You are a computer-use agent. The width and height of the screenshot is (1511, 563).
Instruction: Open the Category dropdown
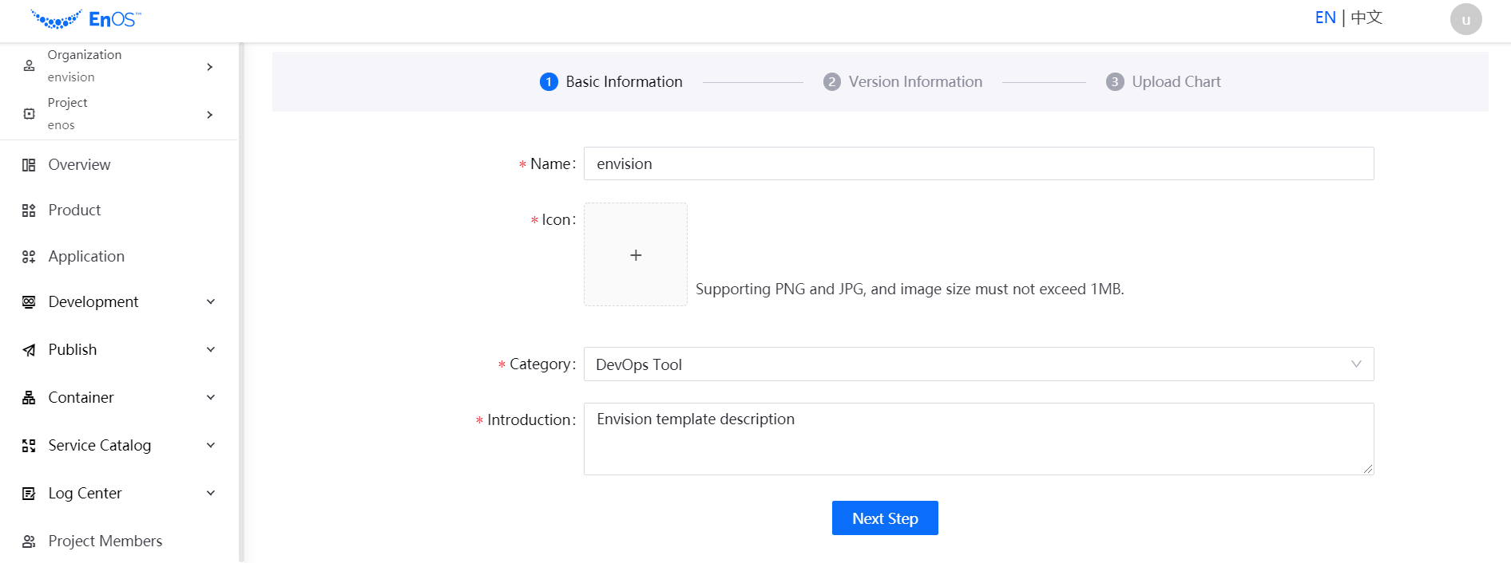coord(978,364)
